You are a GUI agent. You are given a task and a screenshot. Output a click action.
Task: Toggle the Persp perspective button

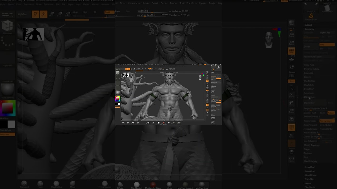click(291, 51)
